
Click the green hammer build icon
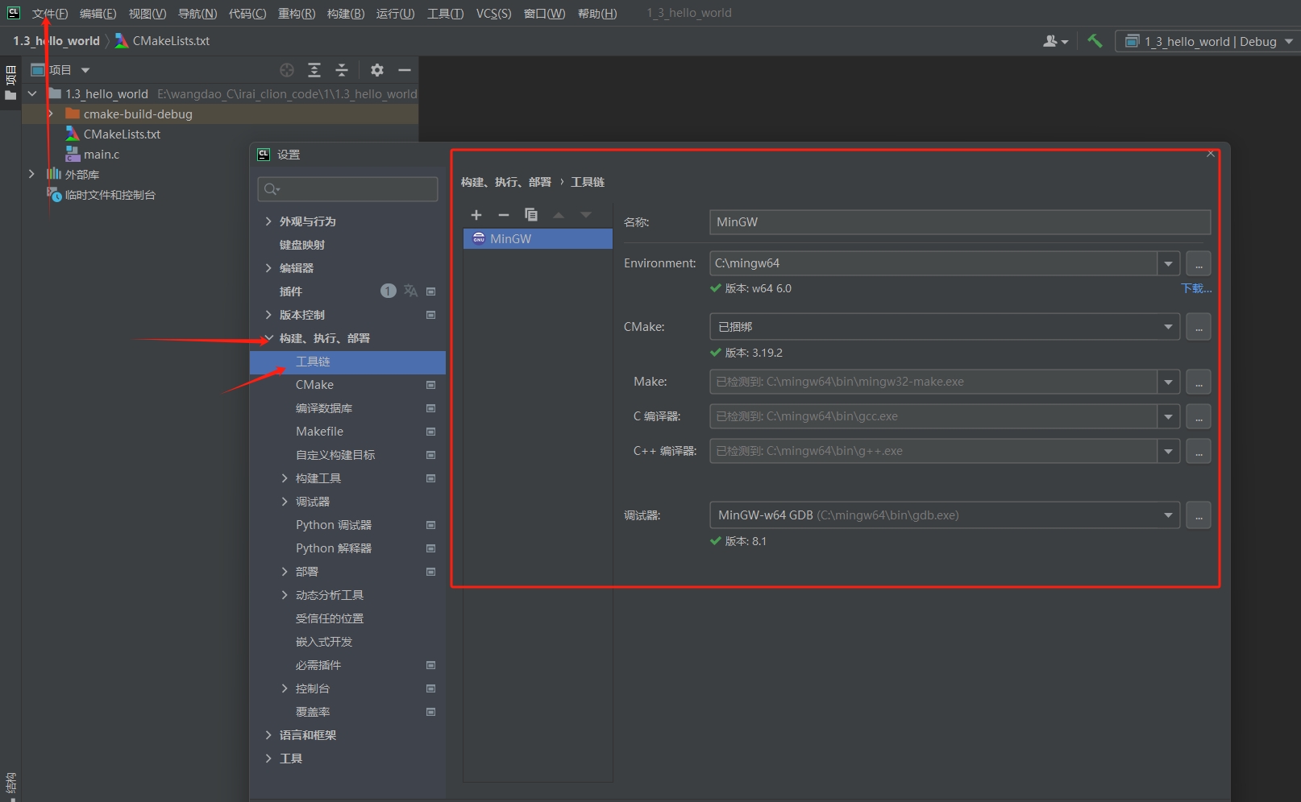click(1095, 41)
